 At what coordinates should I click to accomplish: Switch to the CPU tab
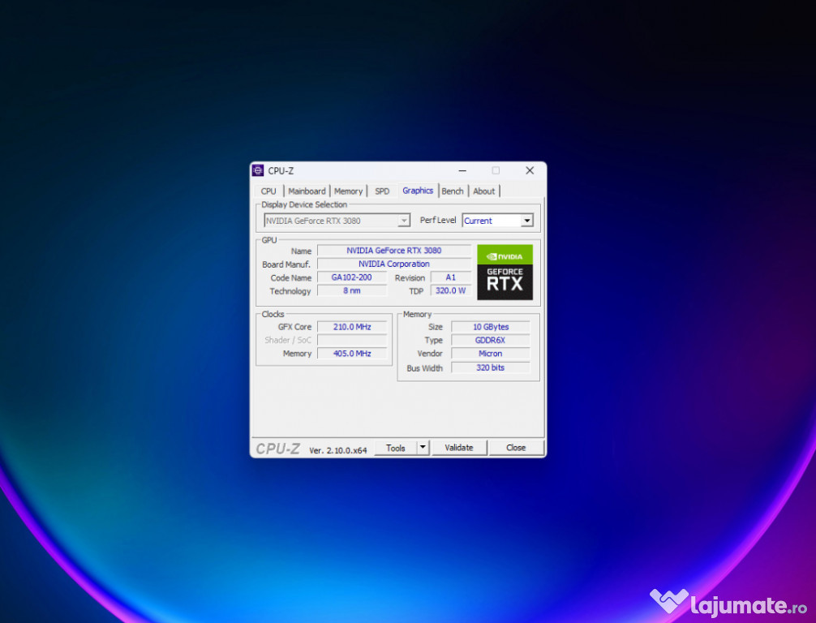[268, 191]
